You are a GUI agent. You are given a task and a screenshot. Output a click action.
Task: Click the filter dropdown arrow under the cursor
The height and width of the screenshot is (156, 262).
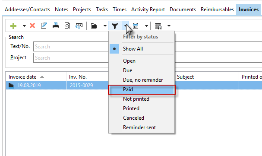click(126, 25)
